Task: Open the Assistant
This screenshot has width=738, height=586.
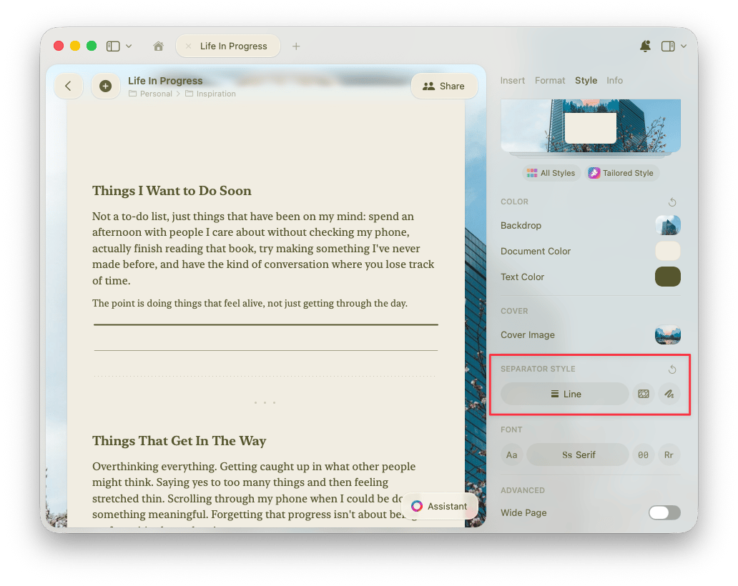Action: [440, 506]
